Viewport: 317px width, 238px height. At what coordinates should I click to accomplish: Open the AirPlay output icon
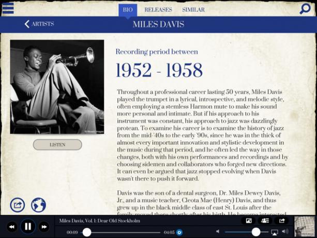[x=275, y=232]
